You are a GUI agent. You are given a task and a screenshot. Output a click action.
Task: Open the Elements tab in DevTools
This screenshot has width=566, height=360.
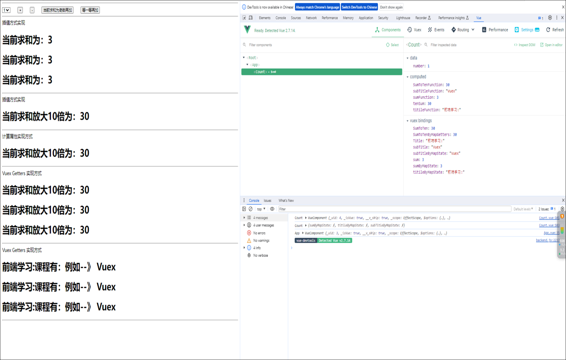(x=265, y=18)
